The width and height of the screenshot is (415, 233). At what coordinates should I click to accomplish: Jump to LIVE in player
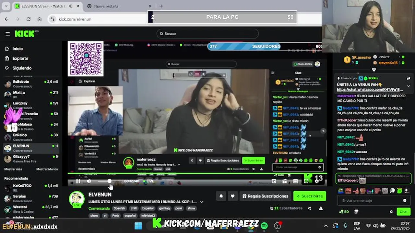148,181
